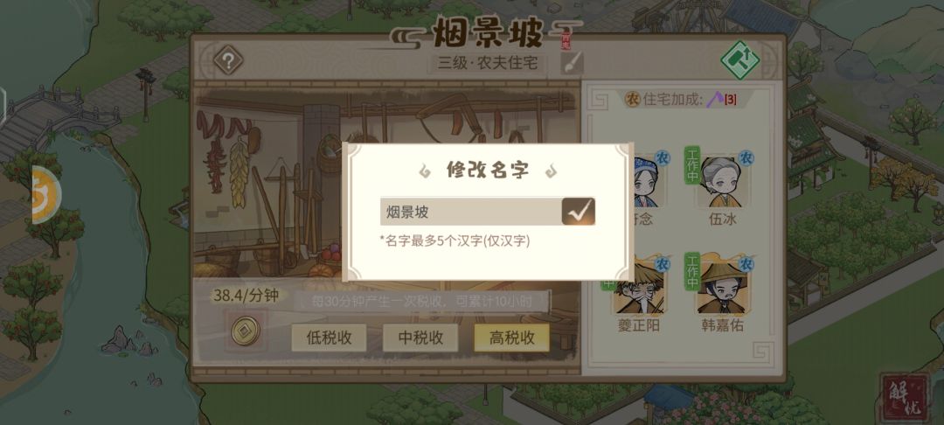Click the brush rename icon beside 农夫住宅

pos(572,63)
